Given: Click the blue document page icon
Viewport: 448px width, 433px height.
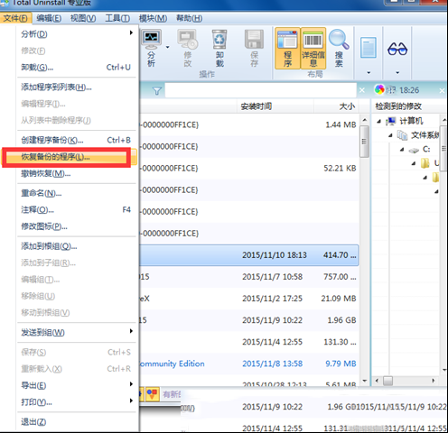Looking at the screenshot, I should pyautogui.click(x=369, y=48).
